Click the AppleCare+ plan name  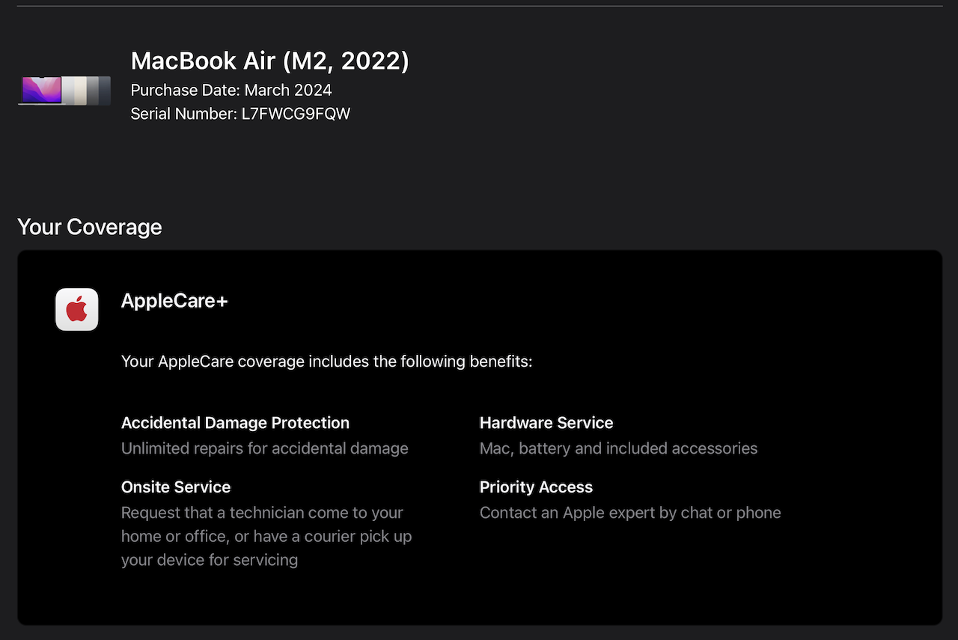pyautogui.click(x=174, y=301)
